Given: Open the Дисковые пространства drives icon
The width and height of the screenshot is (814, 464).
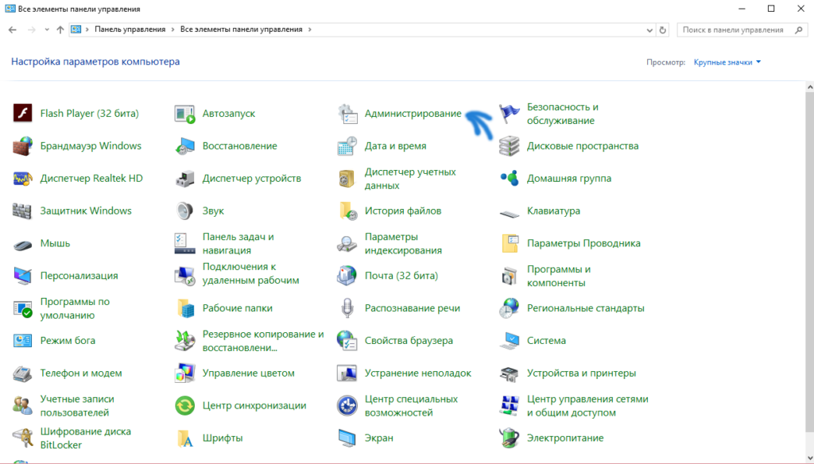Looking at the screenshot, I should click(x=510, y=146).
